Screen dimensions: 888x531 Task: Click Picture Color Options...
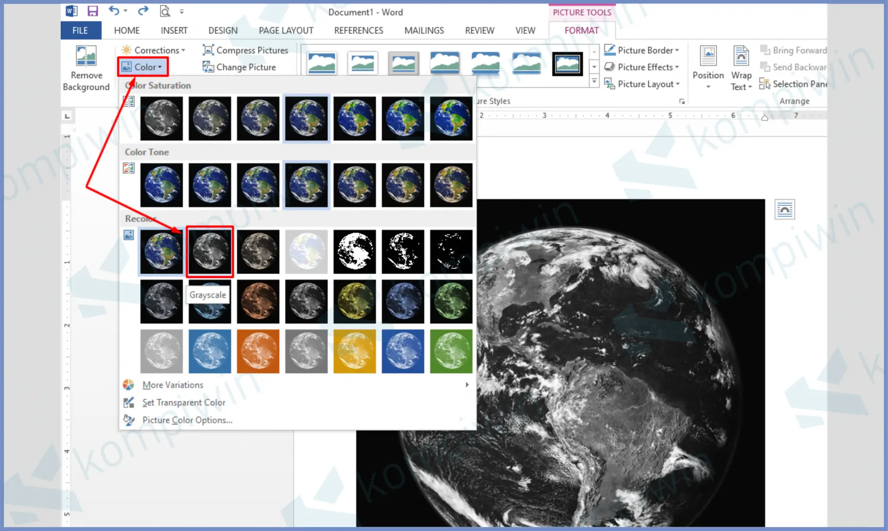[187, 420]
